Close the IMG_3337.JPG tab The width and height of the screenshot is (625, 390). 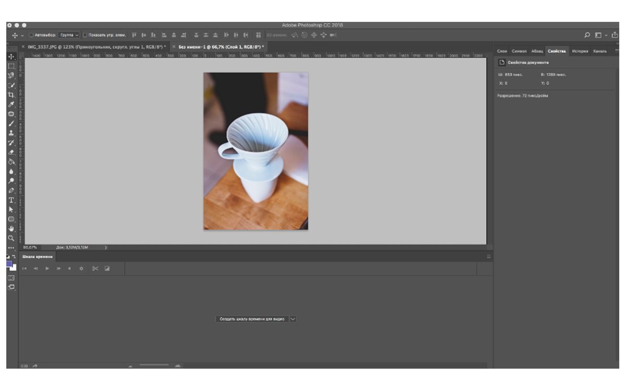coord(23,47)
